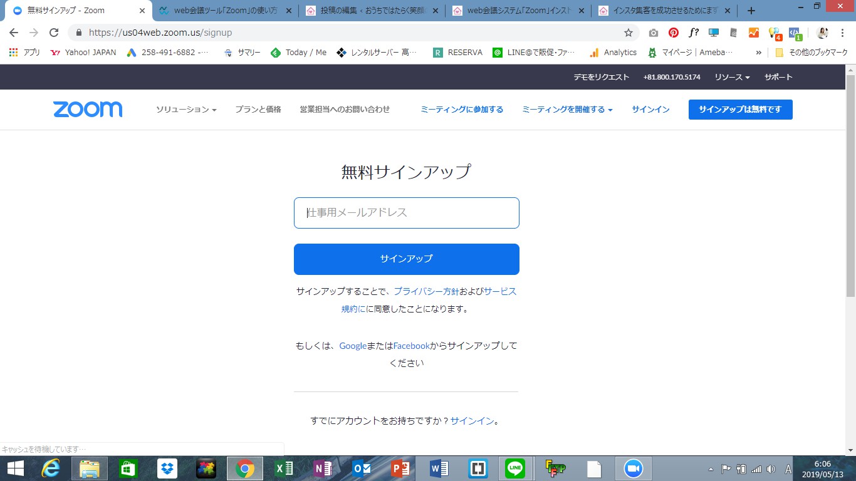
Task: Expand the ミーティングを開催する dropdown
Action: tap(567, 110)
